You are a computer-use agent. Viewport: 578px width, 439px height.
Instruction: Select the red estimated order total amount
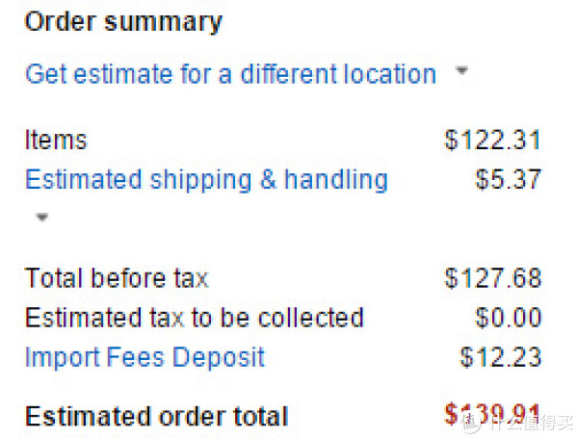tap(492, 414)
